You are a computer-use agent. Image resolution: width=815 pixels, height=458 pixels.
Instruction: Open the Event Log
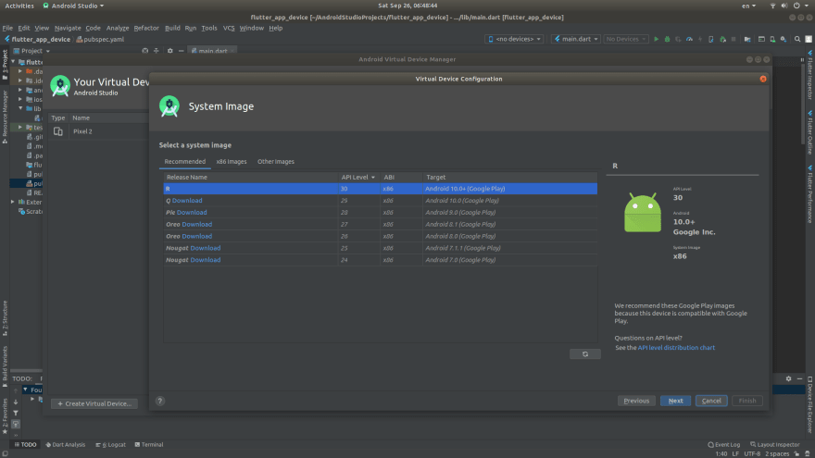(x=724, y=444)
